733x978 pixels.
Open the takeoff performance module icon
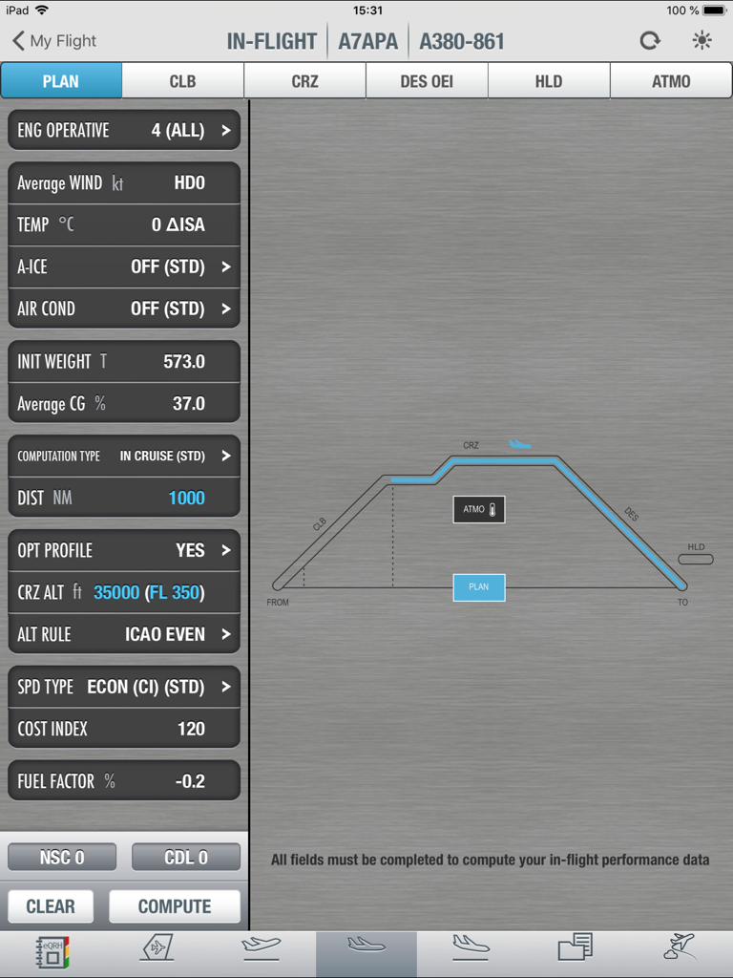coord(262,947)
